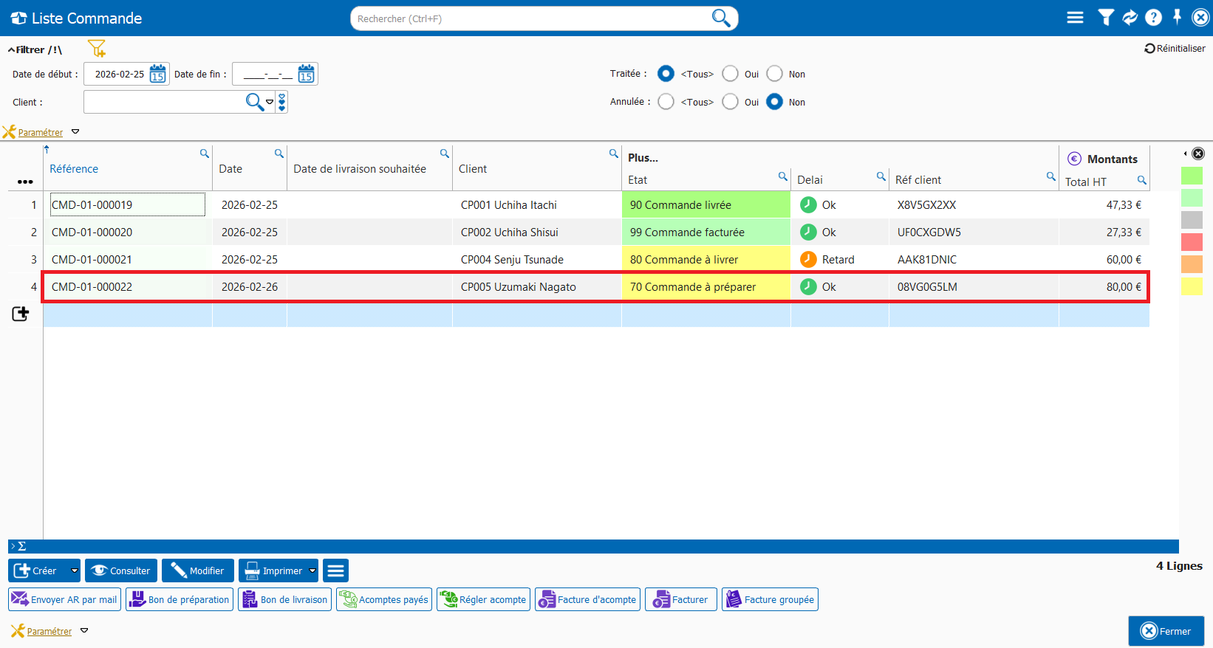
Task: Click the Réinitialiser link
Action: point(1175,49)
